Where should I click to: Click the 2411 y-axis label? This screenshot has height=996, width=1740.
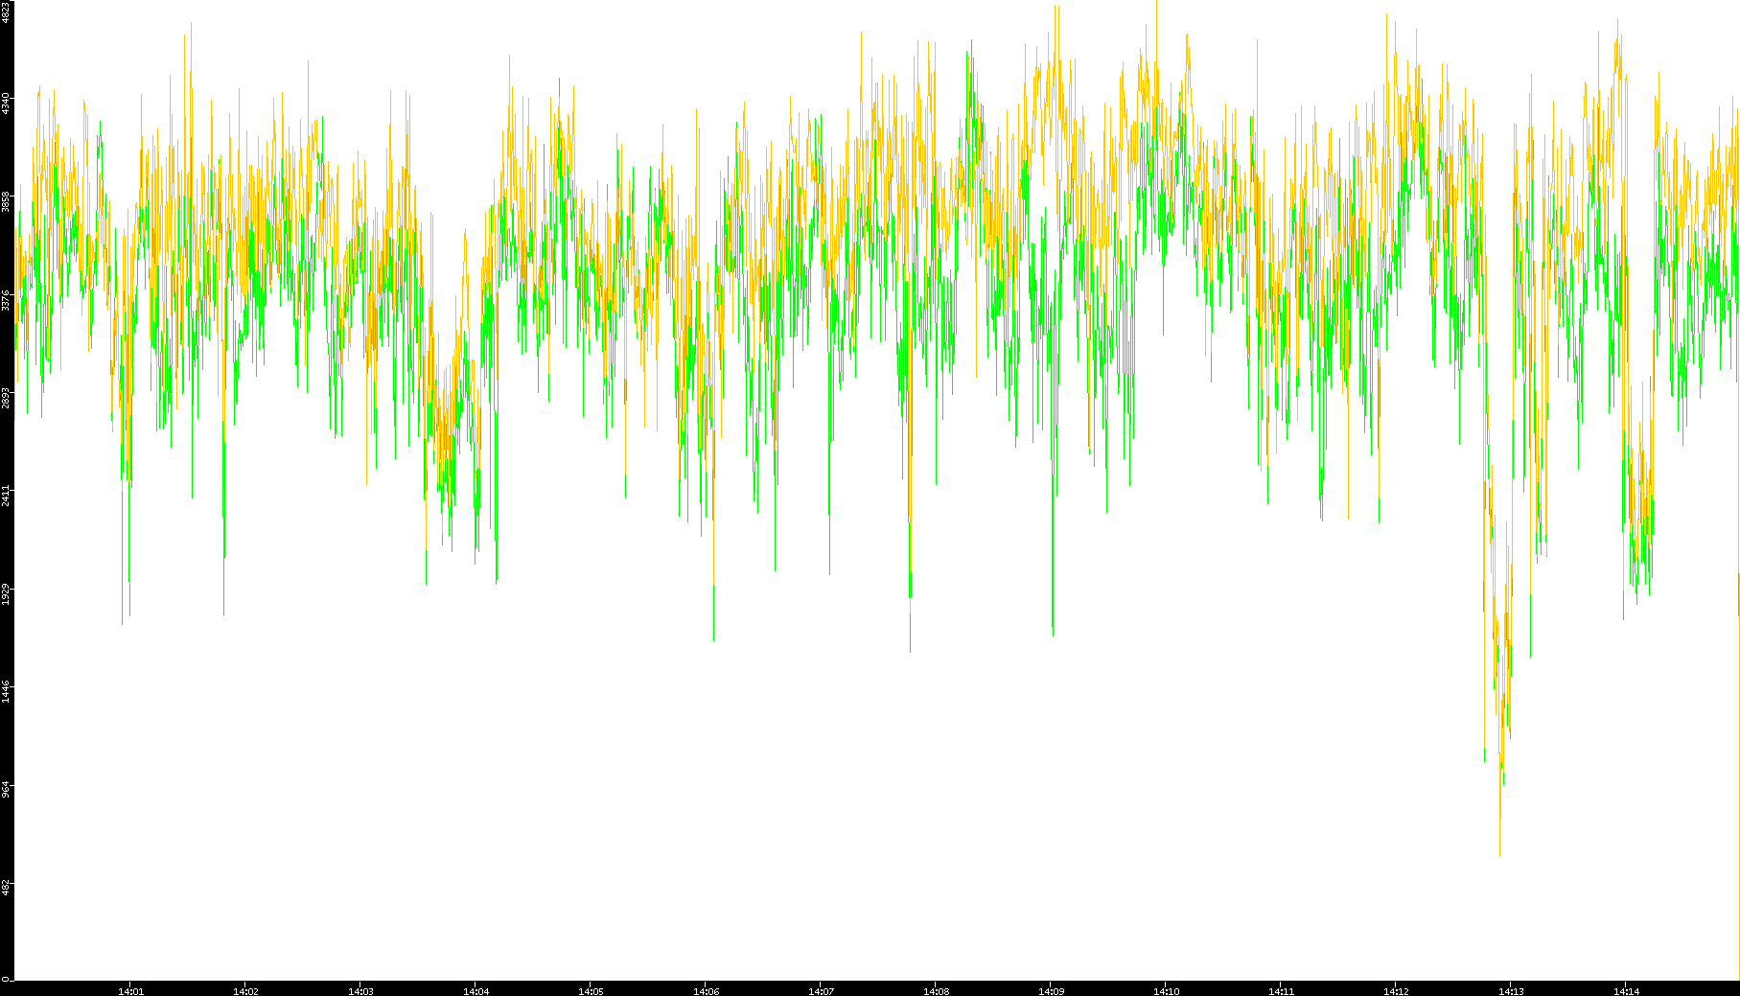(6, 496)
